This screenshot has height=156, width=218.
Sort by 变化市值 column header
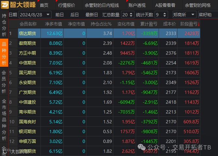[126, 24]
